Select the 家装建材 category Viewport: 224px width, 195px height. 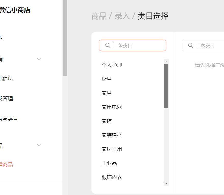pyautogui.click(x=112, y=135)
